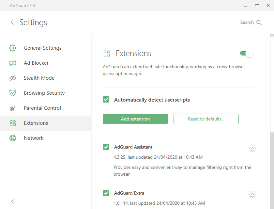274x209 pixels.
Task: Click the Add extension button
Action: (x=135, y=119)
